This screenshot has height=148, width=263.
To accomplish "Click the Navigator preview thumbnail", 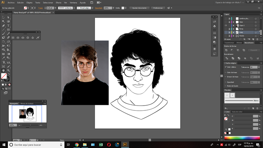I will pyautogui.click(x=28, y=114).
